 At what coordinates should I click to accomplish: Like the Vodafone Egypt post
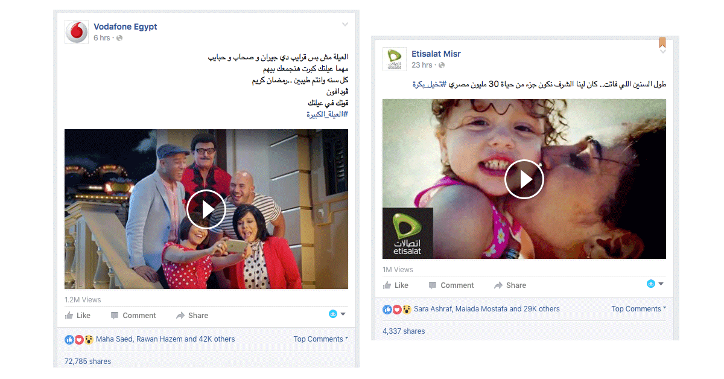(x=78, y=316)
